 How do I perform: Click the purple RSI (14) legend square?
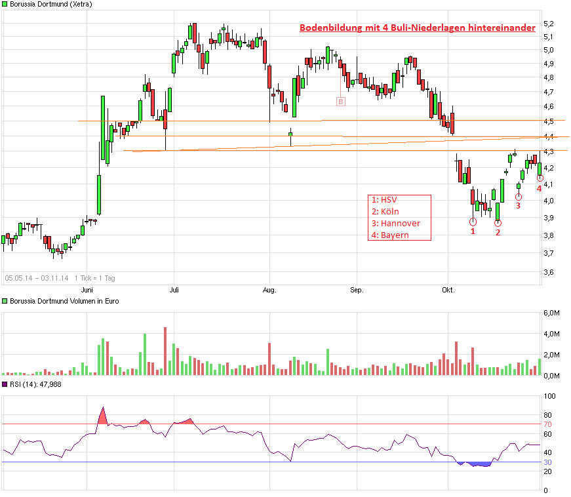(x=5, y=384)
